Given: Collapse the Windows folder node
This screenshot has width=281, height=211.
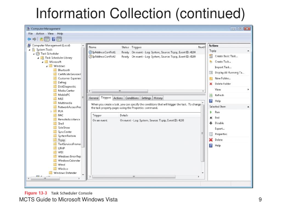Looking at the screenshot, I should (x=47, y=66).
